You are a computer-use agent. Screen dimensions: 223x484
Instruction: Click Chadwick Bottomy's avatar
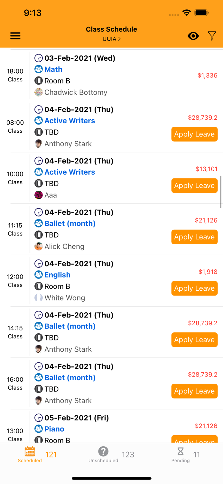[x=39, y=92]
